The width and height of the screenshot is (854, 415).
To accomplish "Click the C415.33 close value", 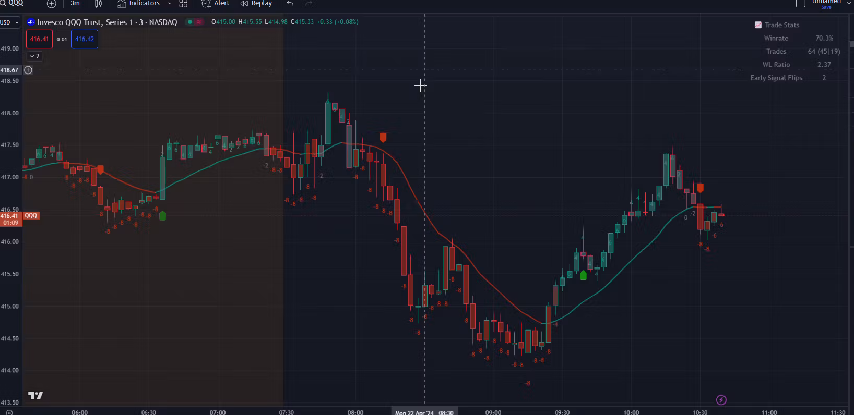I will (x=302, y=22).
